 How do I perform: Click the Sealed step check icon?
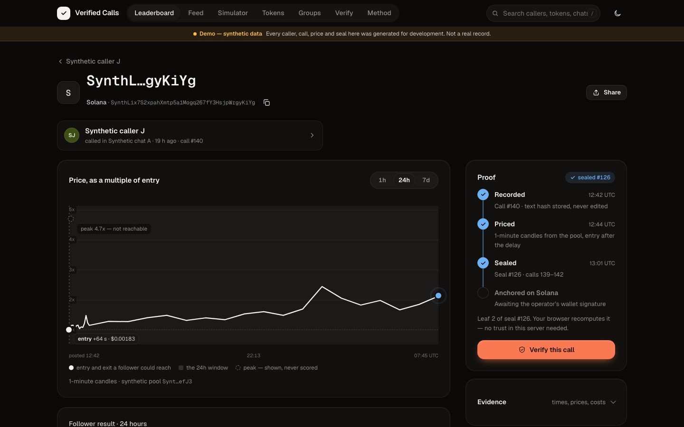tap(483, 263)
